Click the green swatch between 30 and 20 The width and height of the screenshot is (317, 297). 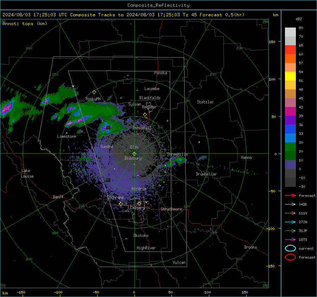click(x=290, y=147)
